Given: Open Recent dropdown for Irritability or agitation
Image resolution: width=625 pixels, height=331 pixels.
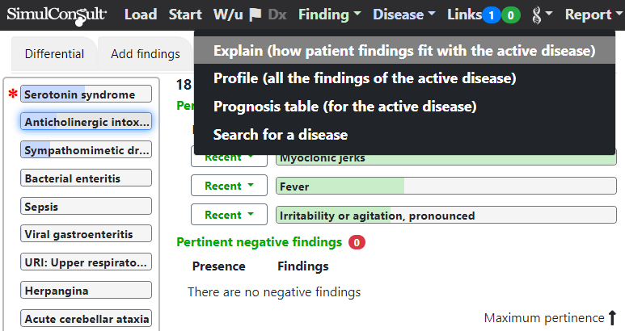Looking at the screenshot, I should [229, 215].
